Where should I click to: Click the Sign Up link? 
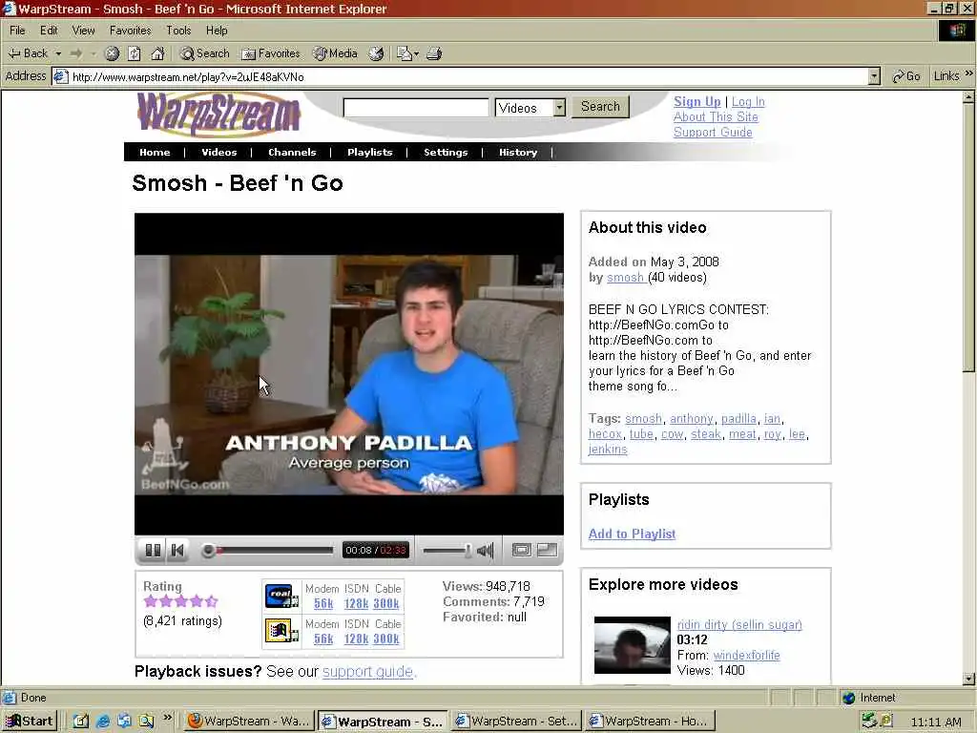697,101
